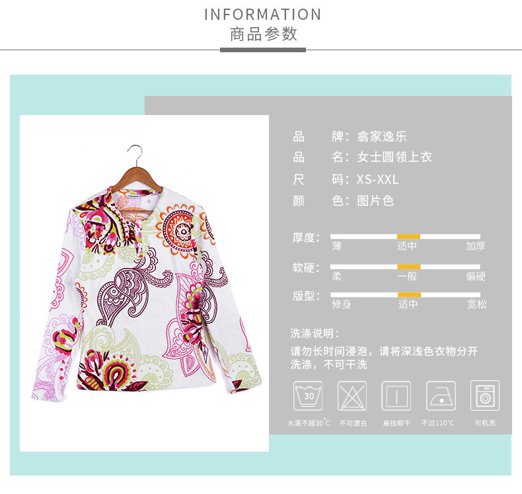
Task: Click the INFORMATION header text
Action: coord(263,15)
